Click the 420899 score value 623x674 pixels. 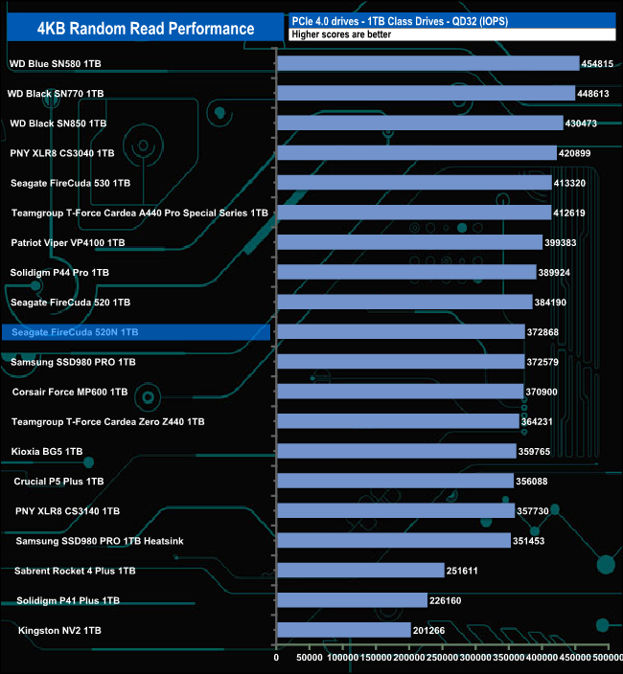(574, 153)
